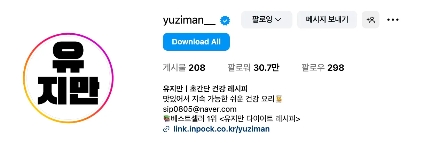
Task: Open the 팔로워 30.7만 followers list
Action: pyautogui.click(x=253, y=68)
